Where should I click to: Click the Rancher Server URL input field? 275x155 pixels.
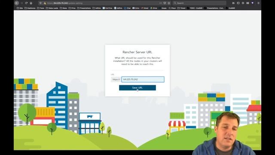143,79
